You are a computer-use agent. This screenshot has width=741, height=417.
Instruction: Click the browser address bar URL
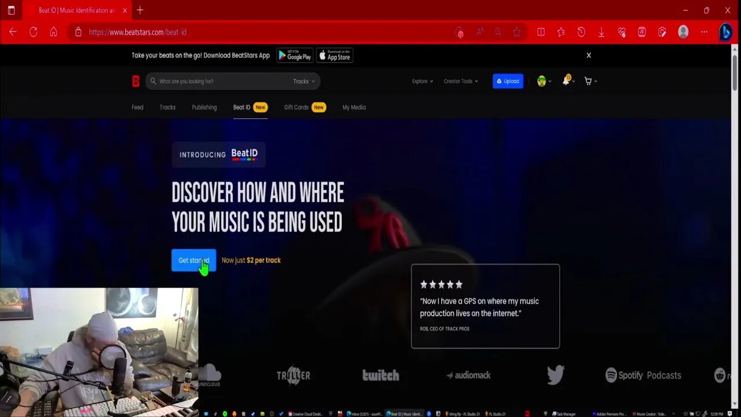click(x=138, y=32)
